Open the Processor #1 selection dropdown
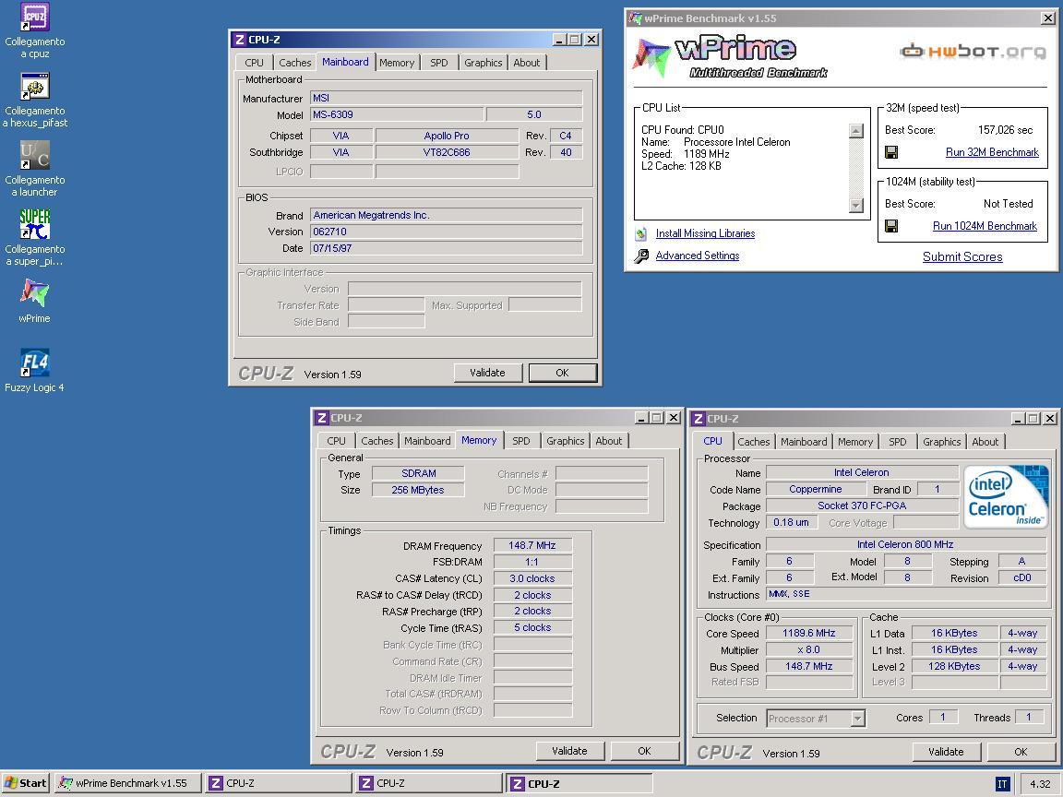Viewport: 1063px width, 797px height. (857, 719)
